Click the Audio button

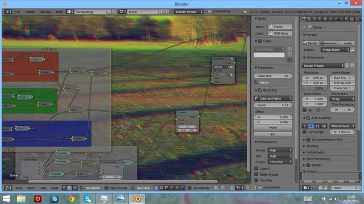(346, 43)
